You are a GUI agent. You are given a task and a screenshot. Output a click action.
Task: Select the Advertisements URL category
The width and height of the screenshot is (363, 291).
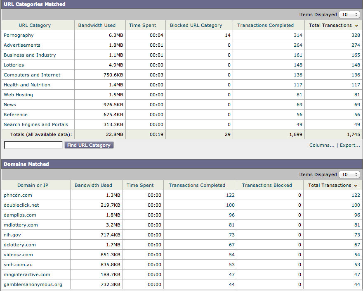click(x=22, y=45)
